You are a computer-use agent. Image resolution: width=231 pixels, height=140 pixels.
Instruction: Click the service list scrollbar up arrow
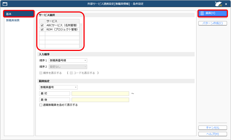(x=81, y=25)
